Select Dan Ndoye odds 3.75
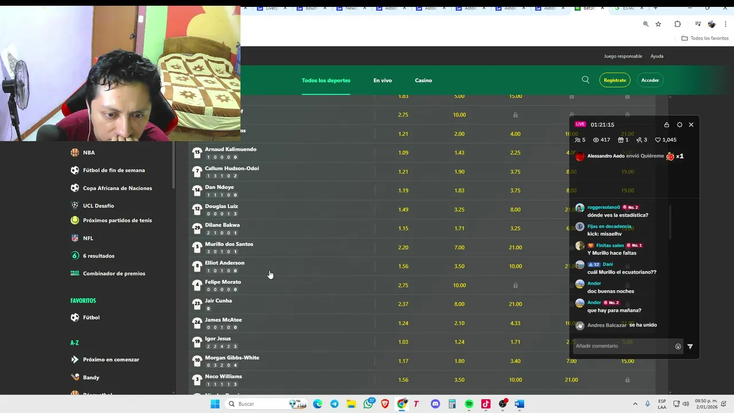 pyautogui.click(x=516, y=190)
